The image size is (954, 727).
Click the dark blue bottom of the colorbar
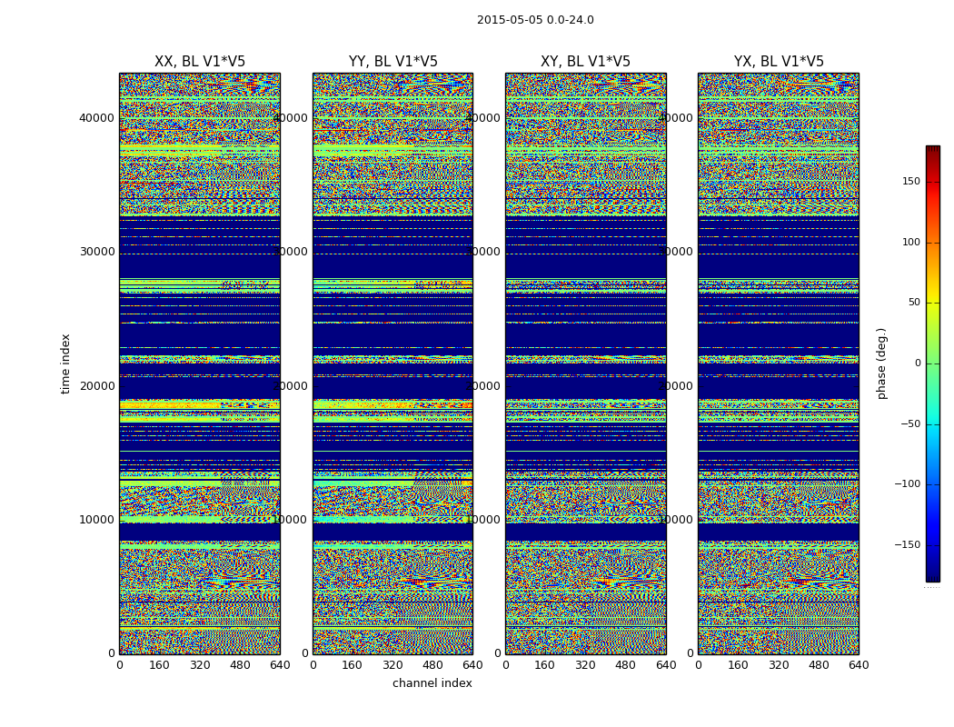[932, 576]
